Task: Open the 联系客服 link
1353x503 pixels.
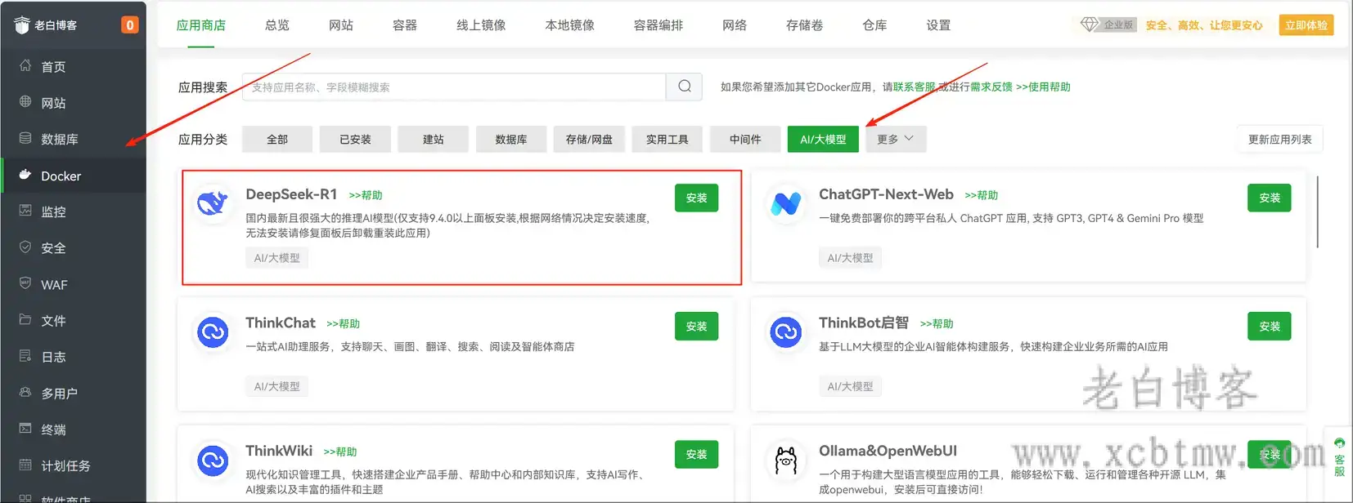Action: coord(915,87)
